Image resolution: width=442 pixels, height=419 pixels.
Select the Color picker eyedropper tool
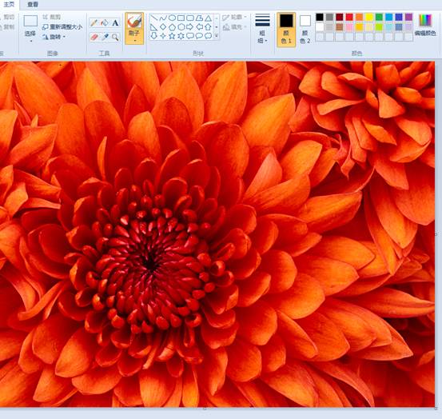click(x=105, y=37)
